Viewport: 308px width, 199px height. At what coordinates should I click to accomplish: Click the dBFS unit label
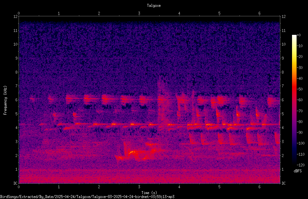click(298, 171)
